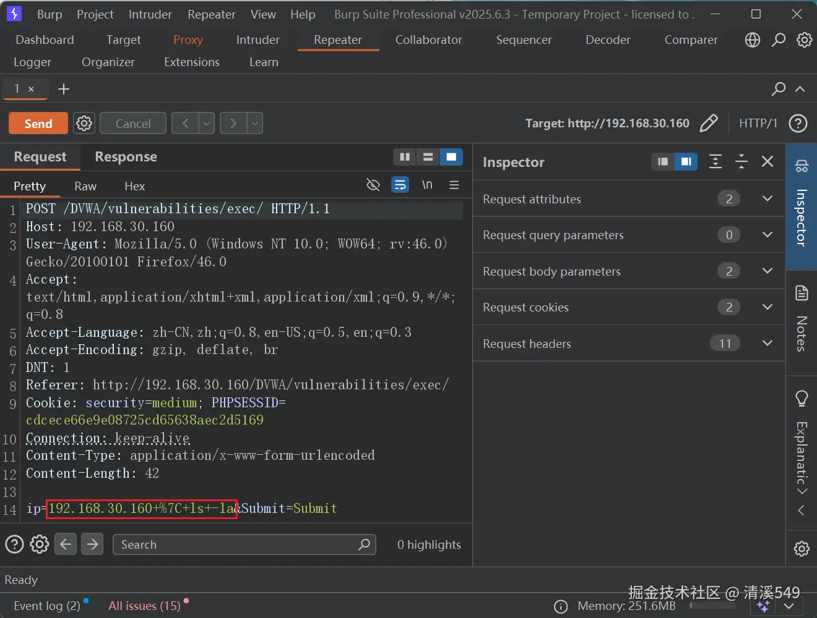Image resolution: width=817 pixels, height=618 pixels.
Task: Click the Burp Suite logo icon
Action: (14, 14)
